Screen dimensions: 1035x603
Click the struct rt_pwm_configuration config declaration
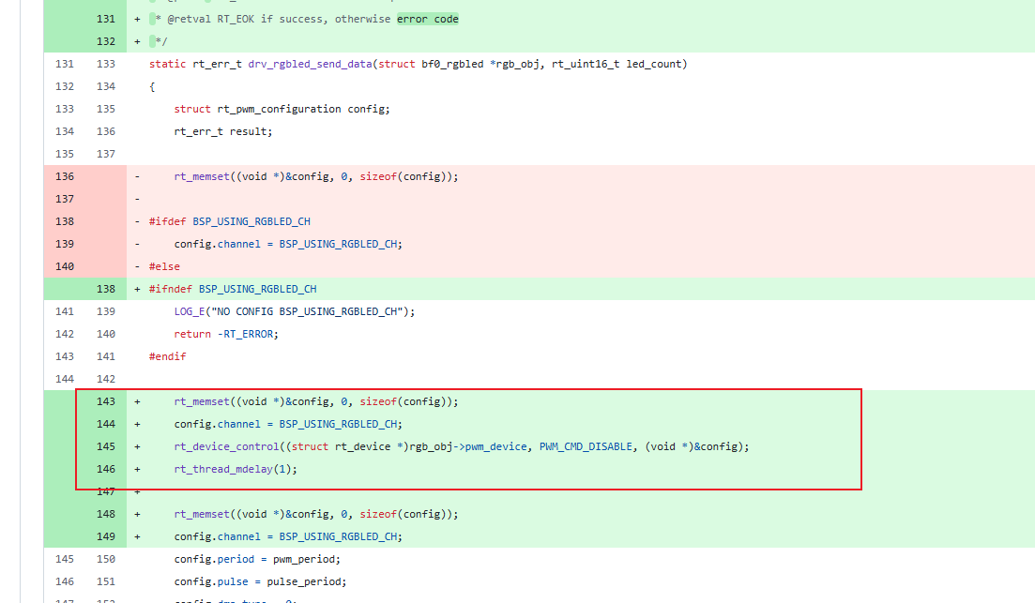point(282,109)
